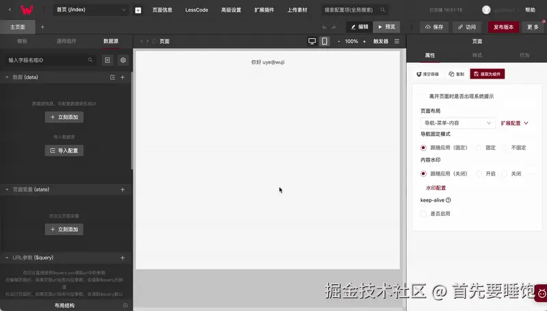This screenshot has width=547, height=311.
Task: Click the cube icon beside field search
Action: click(x=123, y=60)
